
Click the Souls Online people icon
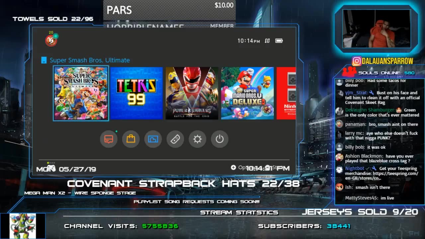(349, 72)
